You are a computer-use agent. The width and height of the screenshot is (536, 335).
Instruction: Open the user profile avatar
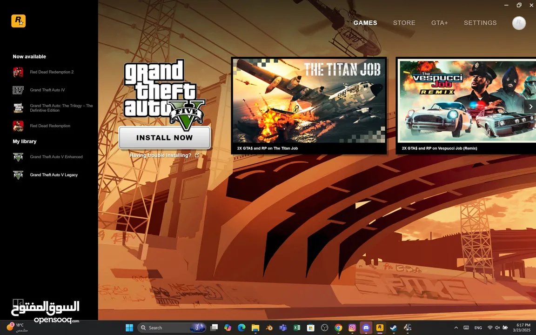coord(519,23)
